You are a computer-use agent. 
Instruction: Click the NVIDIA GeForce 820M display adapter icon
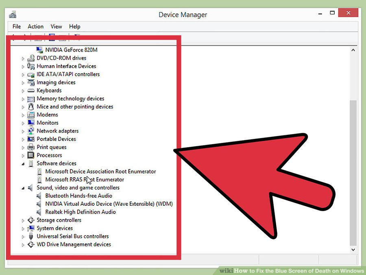(x=39, y=50)
